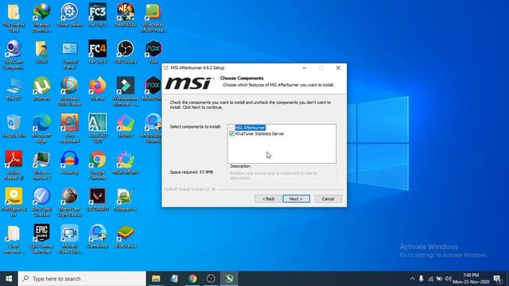Select the PotPlayer 64 bit icon
509x286 pixels.
coord(14,203)
